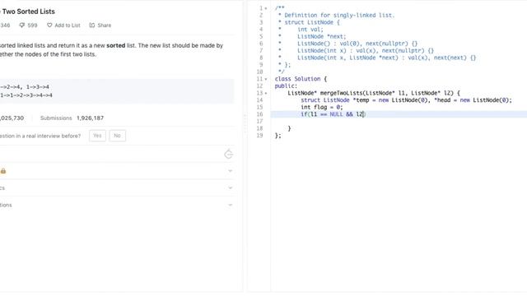Click the line 'if(l1 == NULL && l2'
This screenshot has height=296, width=527.
click(x=333, y=114)
